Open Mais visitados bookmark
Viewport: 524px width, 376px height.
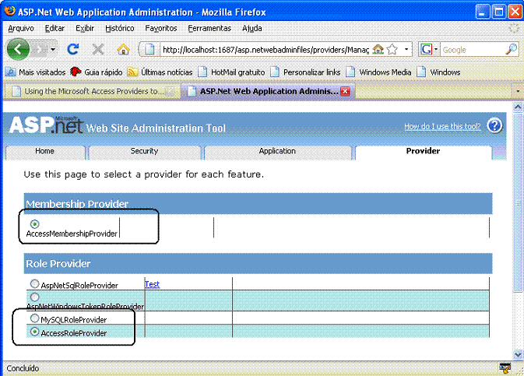click(x=36, y=72)
